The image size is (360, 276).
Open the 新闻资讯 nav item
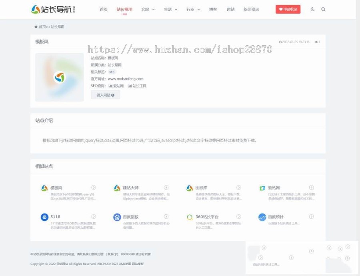[251, 10]
